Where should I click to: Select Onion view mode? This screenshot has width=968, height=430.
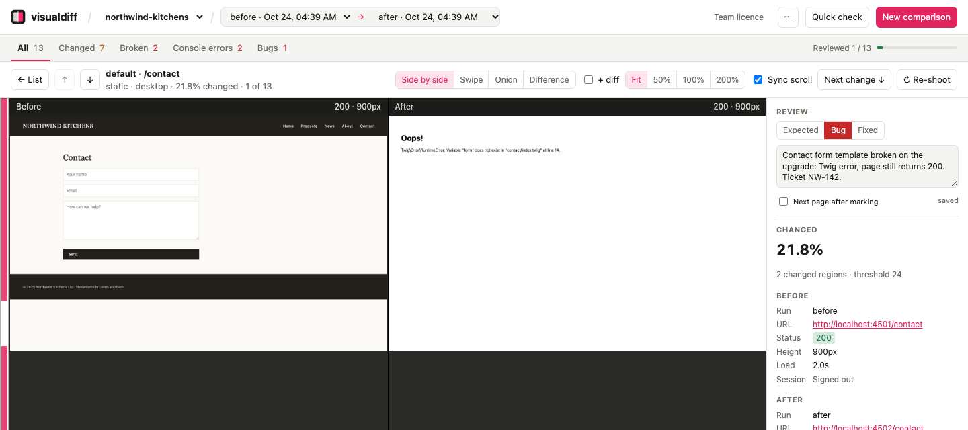pyautogui.click(x=506, y=79)
